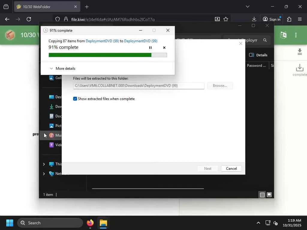Screen dimensions: 307x230
Task: Select Downloads in the navigation pane
Action: click(x=55, y=106)
